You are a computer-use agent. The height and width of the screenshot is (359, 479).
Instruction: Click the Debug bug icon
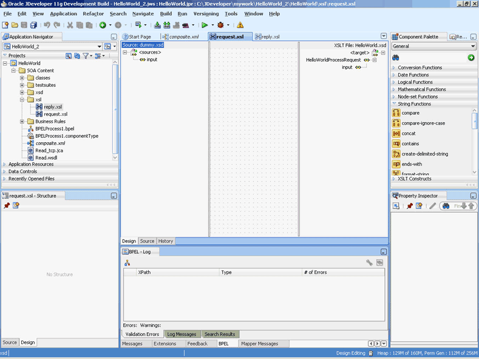point(220,25)
